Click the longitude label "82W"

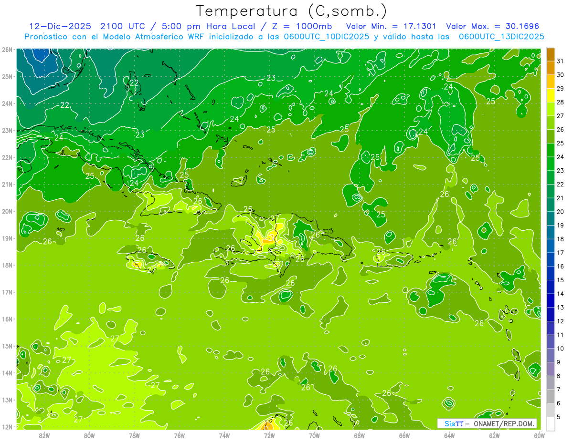click(x=44, y=435)
